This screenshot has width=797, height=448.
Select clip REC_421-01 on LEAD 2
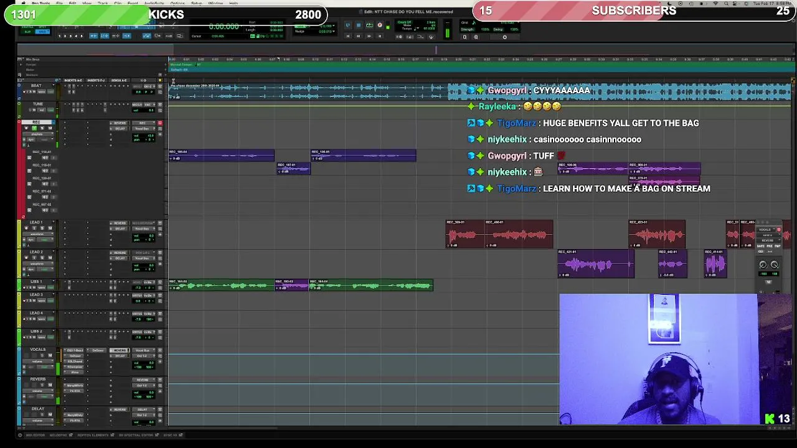click(x=596, y=264)
